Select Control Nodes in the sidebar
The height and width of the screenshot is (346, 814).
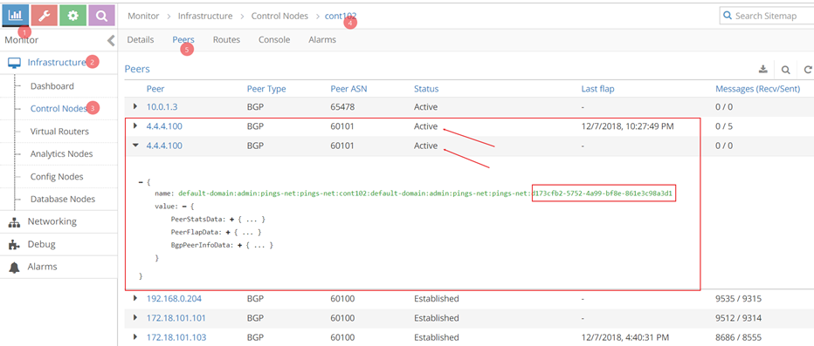point(59,109)
